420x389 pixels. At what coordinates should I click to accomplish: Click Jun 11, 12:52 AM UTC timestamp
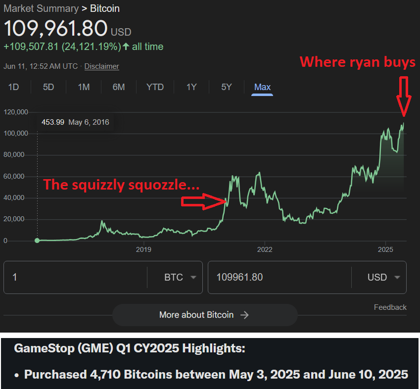click(x=41, y=66)
